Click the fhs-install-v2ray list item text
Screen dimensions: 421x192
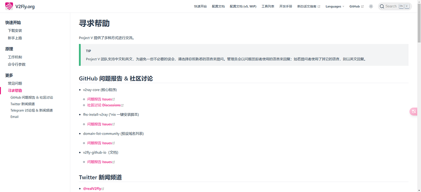(x=111, y=115)
